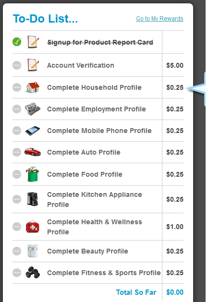The width and height of the screenshot is (208, 302).
Task: Click the Total So Far amount
Action: point(175,292)
